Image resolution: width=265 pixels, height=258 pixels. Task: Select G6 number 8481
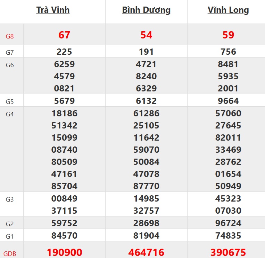coord(228,64)
